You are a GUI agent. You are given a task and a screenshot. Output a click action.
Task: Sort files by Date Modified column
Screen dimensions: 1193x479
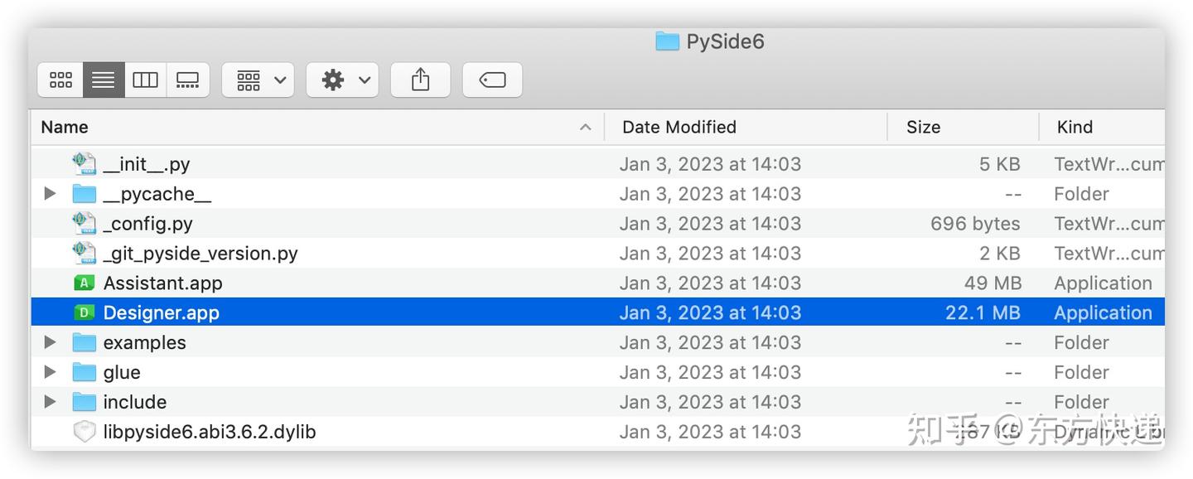tap(679, 127)
